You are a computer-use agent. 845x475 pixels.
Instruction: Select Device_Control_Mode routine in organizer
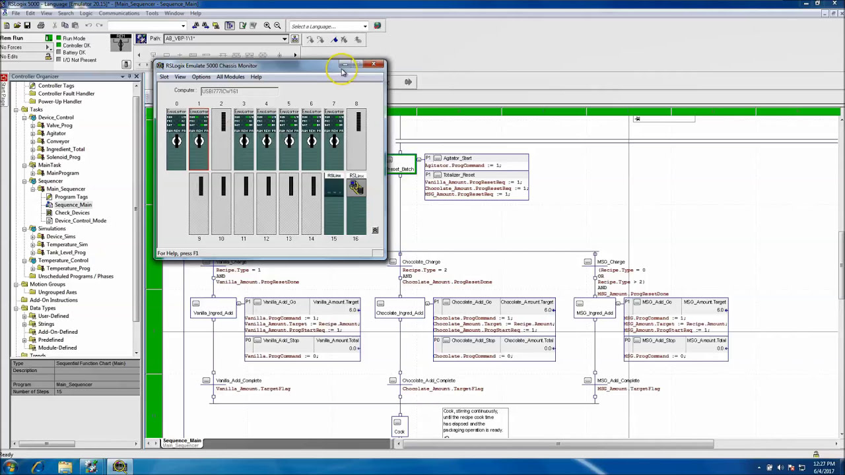80,220
